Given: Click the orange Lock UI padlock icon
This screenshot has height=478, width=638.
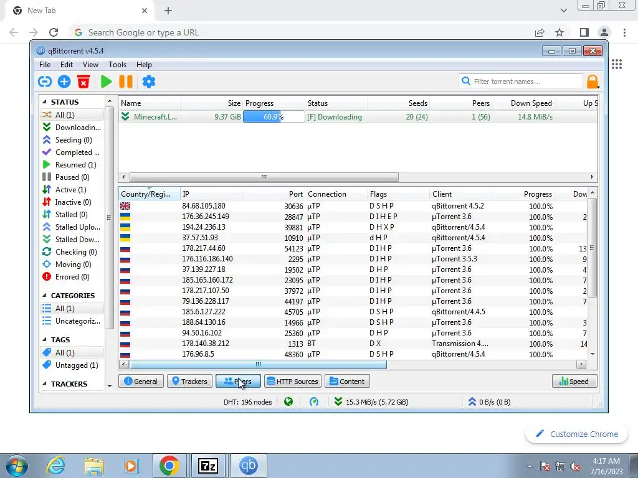Looking at the screenshot, I should 593,82.
